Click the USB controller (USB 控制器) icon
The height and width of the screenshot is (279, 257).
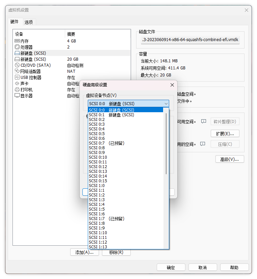(17, 77)
